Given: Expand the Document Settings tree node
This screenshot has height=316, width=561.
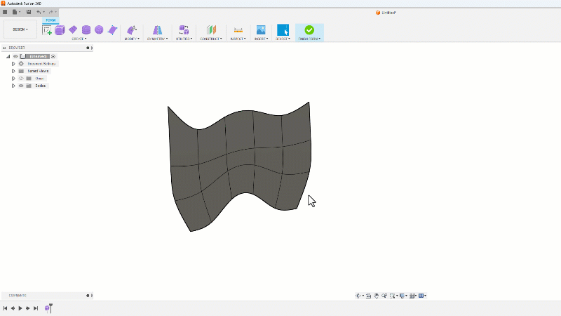Looking at the screenshot, I should coord(13,63).
